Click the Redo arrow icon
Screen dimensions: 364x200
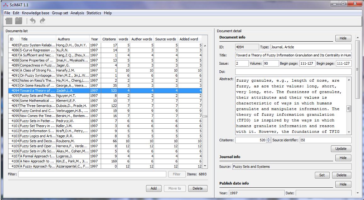pyautogui.click(x=42, y=21)
